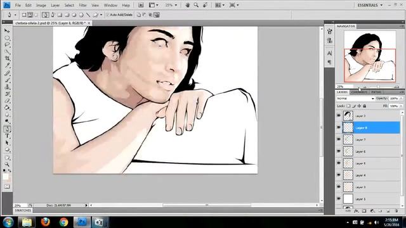The image size is (406, 228).
Task: Create a new layer from Layers panel
Action: (x=388, y=211)
